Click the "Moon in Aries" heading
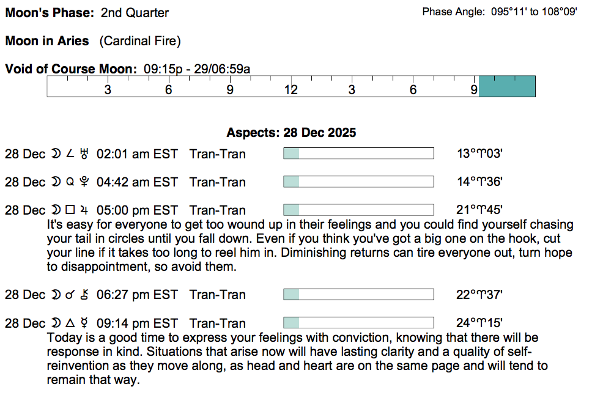Screen dimensions: 592x395 coord(47,42)
